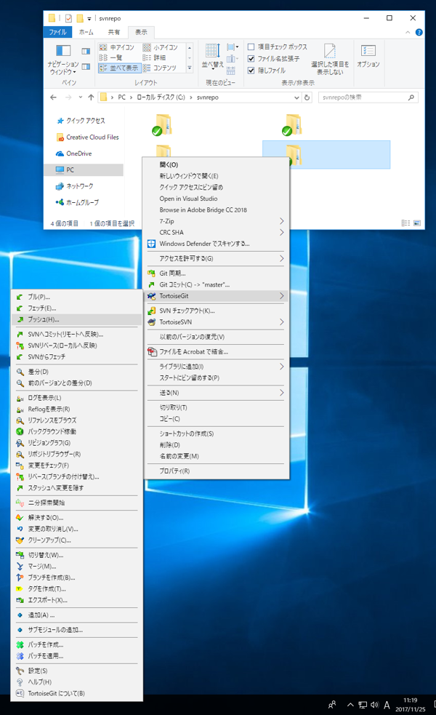Click the Options (オプション) ribbon button
Image resolution: width=436 pixels, height=715 pixels.
point(368,57)
